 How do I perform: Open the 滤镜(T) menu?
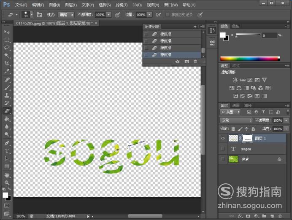pyautogui.click(x=122, y=5)
